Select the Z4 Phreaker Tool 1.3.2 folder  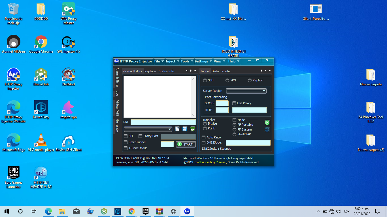click(371, 112)
